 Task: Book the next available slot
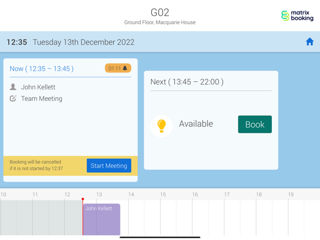click(255, 124)
